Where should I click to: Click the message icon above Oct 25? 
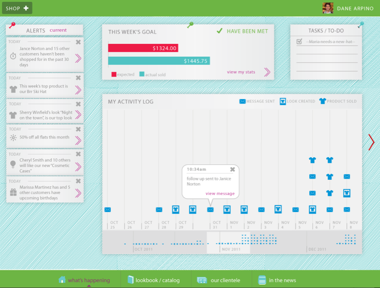[x=108, y=210]
